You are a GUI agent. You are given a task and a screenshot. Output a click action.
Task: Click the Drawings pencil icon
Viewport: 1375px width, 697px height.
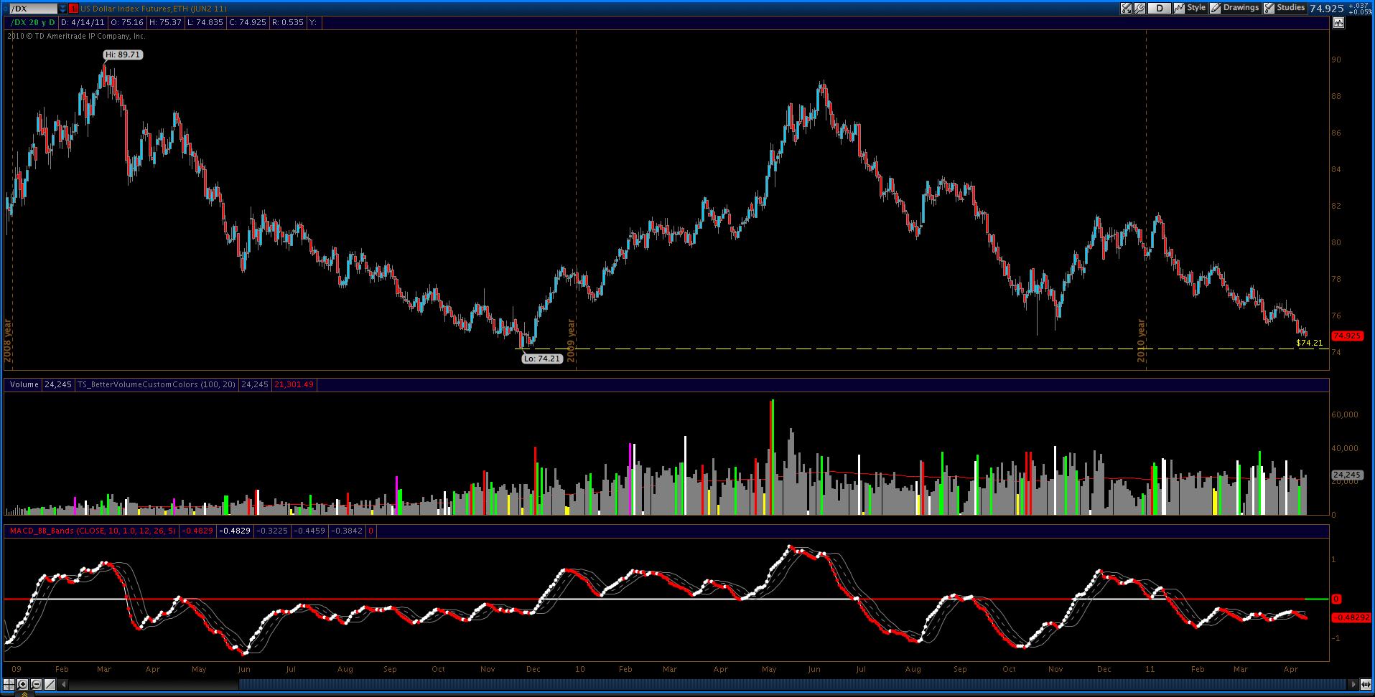pyautogui.click(x=1215, y=8)
